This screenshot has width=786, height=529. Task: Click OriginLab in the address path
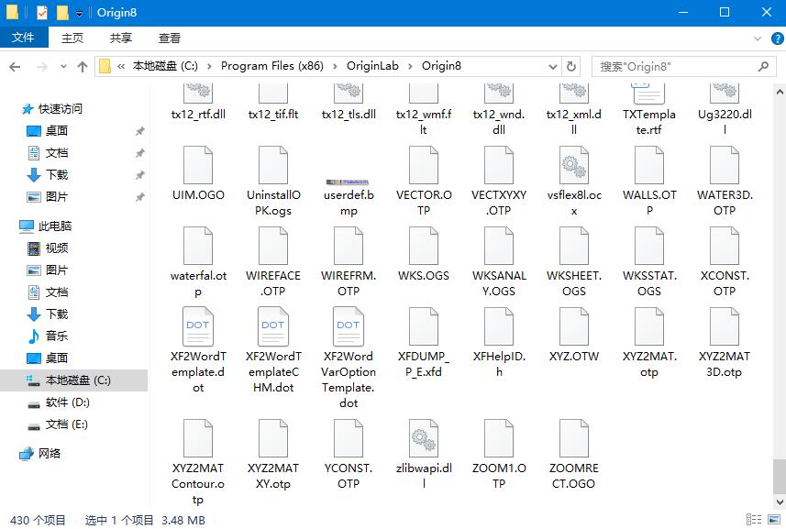pyautogui.click(x=372, y=66)
